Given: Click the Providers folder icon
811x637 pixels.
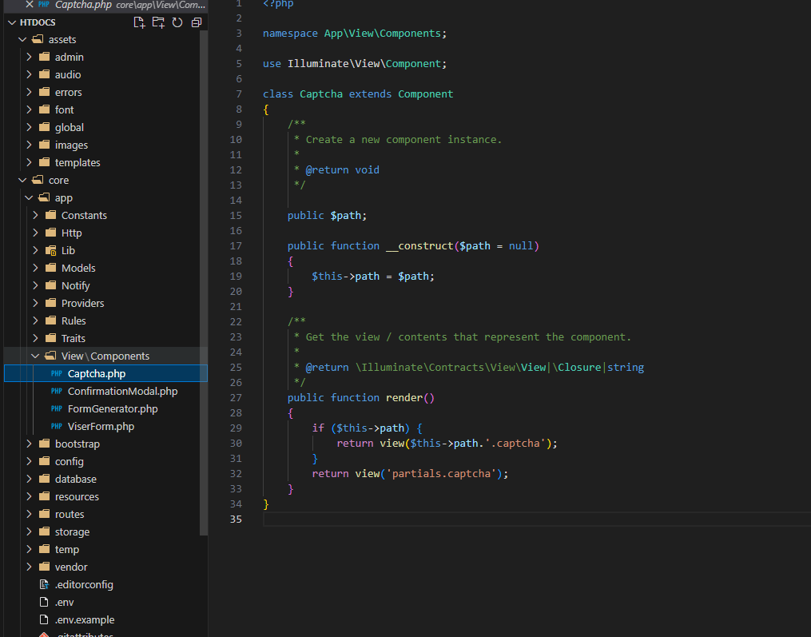Looking at the screenshot, I should pos(50,303).
